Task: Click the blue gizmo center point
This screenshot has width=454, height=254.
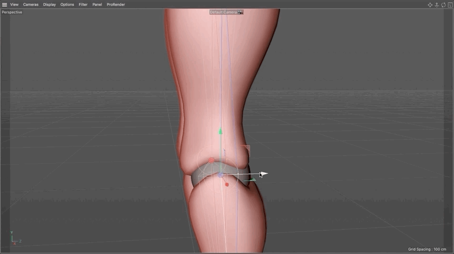Action: tap(220, 175)
